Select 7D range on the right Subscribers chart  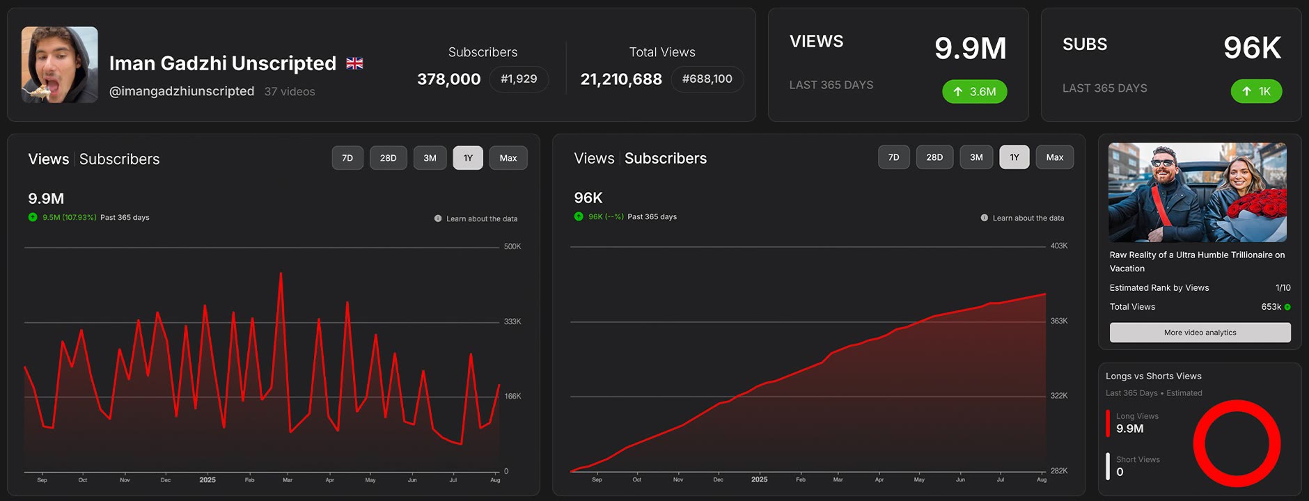coord(894,157)
